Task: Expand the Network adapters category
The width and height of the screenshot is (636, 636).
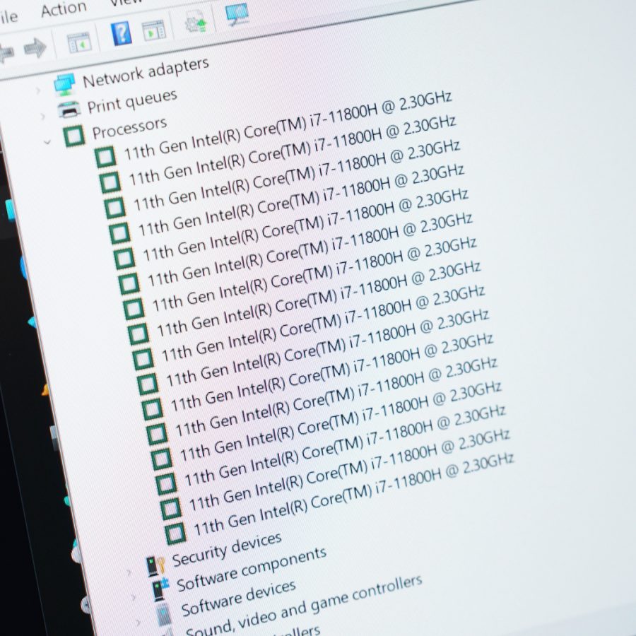Action: pos(38,90)
